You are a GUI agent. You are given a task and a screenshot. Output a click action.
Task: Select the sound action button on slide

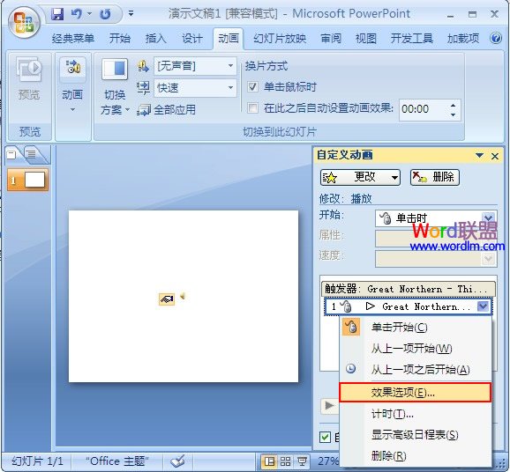[x=167, y=299]
